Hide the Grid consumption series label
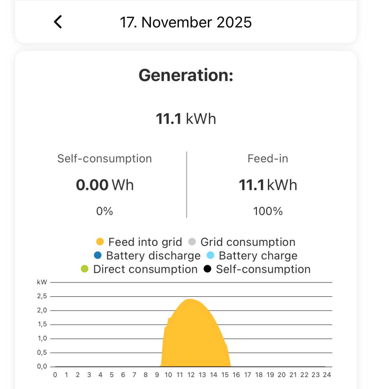The width and height of the screenshot is (372, 389). [248, 242]
